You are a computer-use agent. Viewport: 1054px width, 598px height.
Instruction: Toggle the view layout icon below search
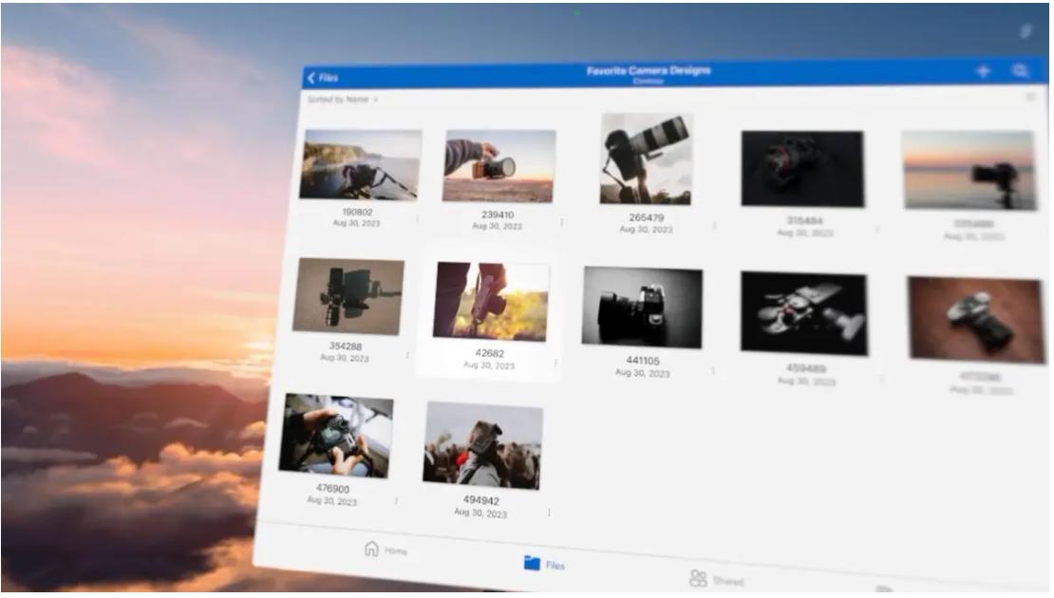tap(1030, 98)
